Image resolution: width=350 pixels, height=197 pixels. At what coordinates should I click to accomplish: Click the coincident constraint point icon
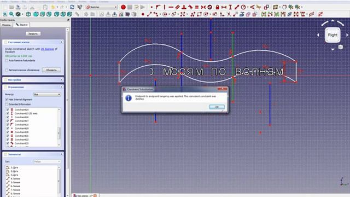(x=152, y=7)
